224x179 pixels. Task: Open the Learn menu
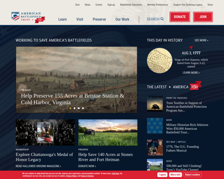tap(62, 19)
